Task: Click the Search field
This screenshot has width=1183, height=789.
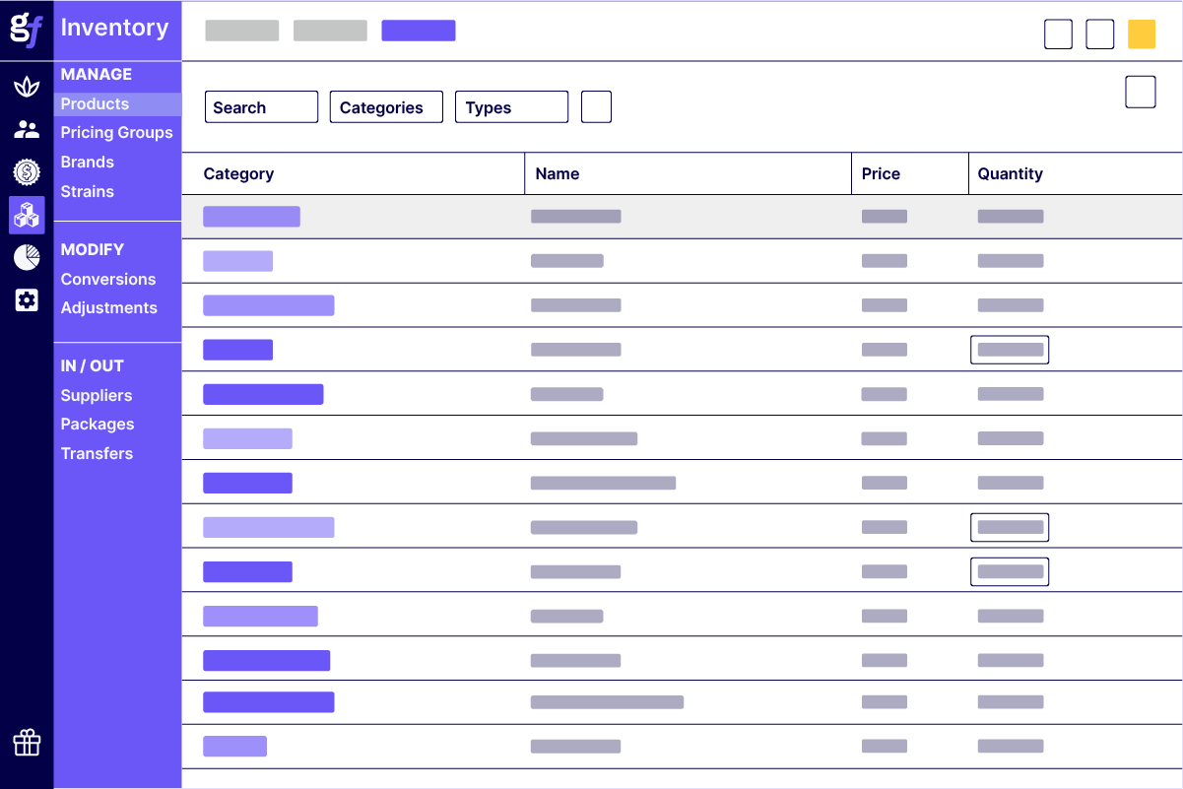Action: click(261, 107)
